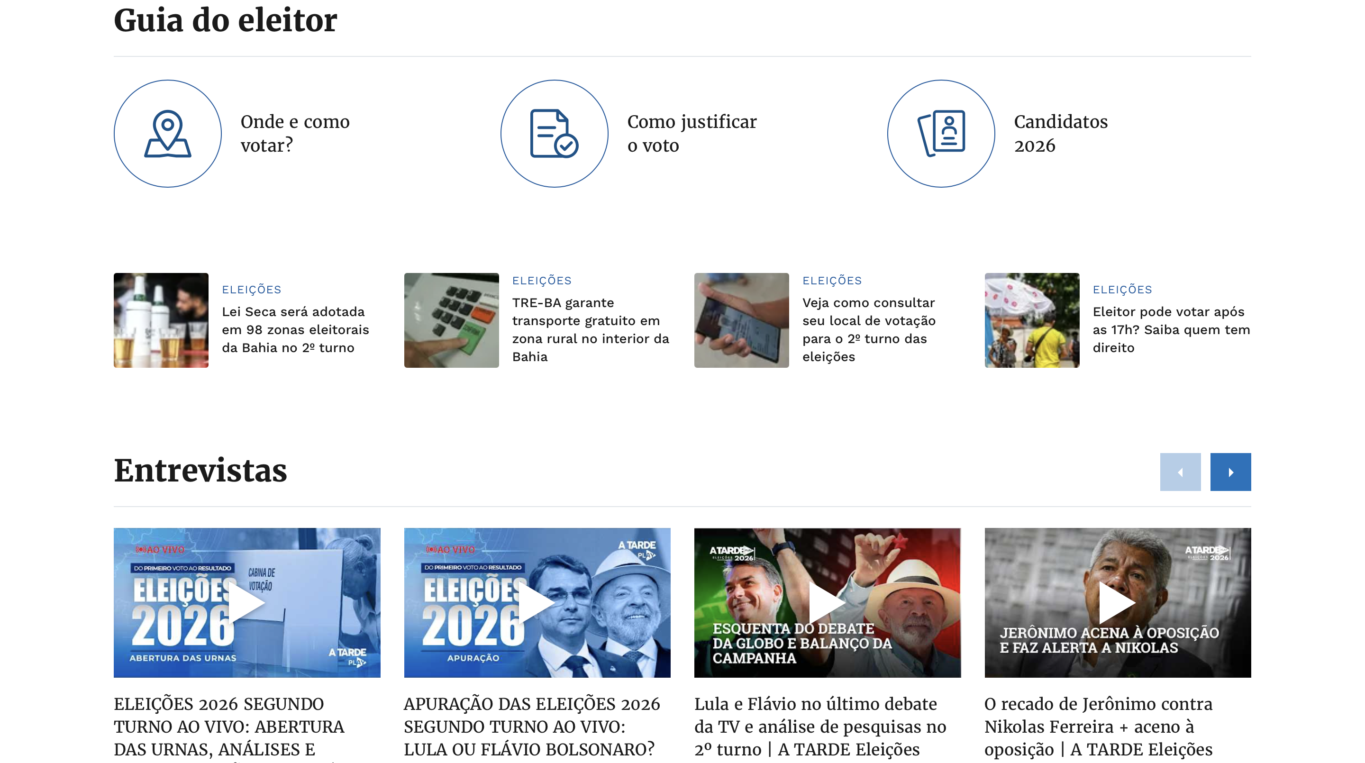Open 'ELEIÇÕES 2026 SEGUNDO TURNO AO VIVO: ABERTURA' title
1365x763 pixels.
[x=229, y=728]
